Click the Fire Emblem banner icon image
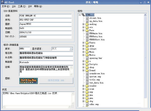This screenshot has height=111, width=151. pos(28,81)
